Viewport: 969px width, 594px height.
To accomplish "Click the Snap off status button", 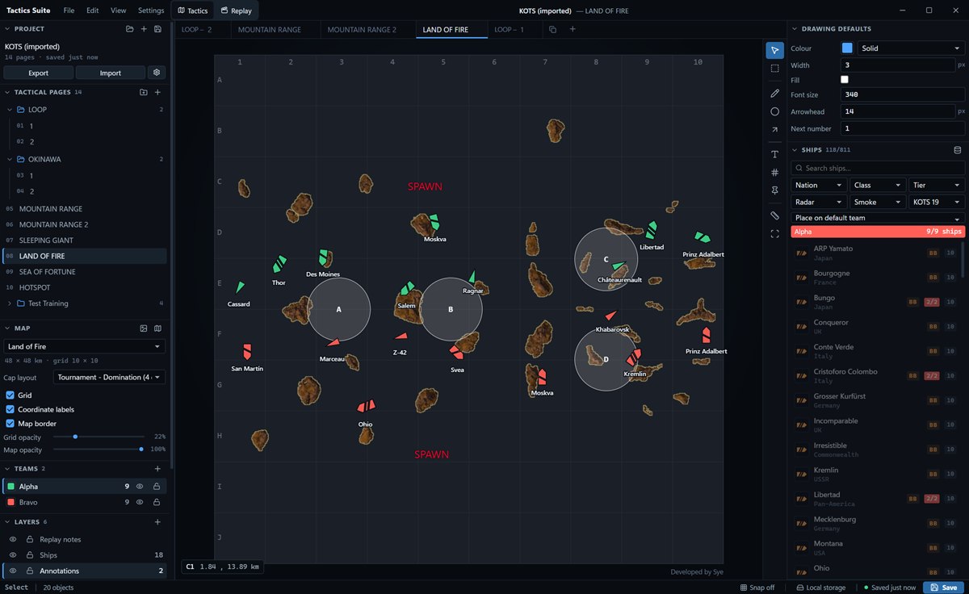I will click(x=757, y=588).
